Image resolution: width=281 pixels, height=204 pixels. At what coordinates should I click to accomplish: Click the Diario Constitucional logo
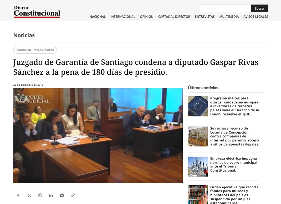[x=37, y=12]
